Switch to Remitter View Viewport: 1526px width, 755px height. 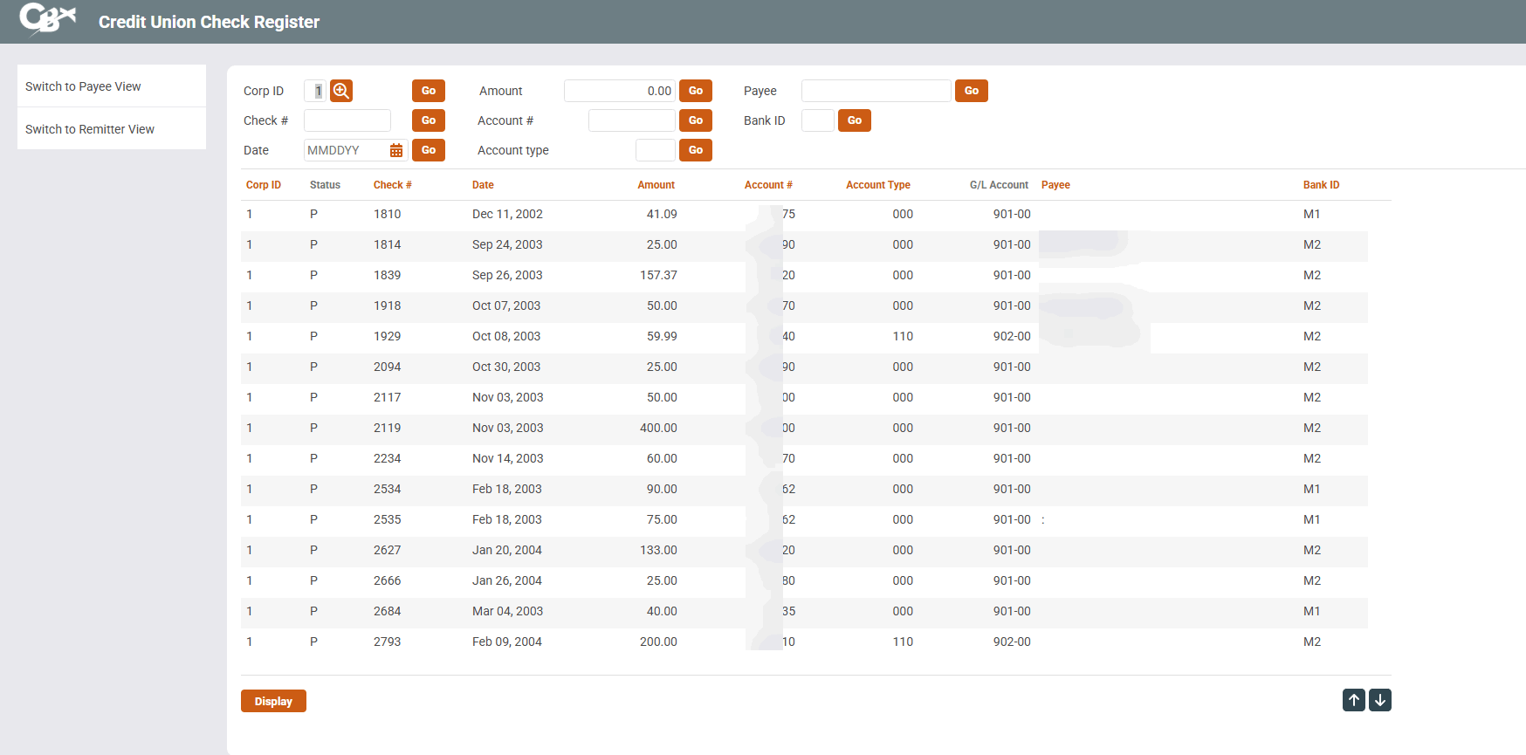pyautogui.click(x=112, y=129)
